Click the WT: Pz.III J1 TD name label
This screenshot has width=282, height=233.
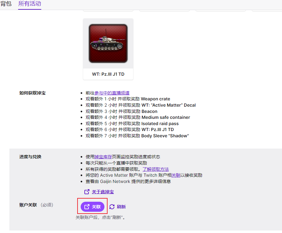coord(108,74)
